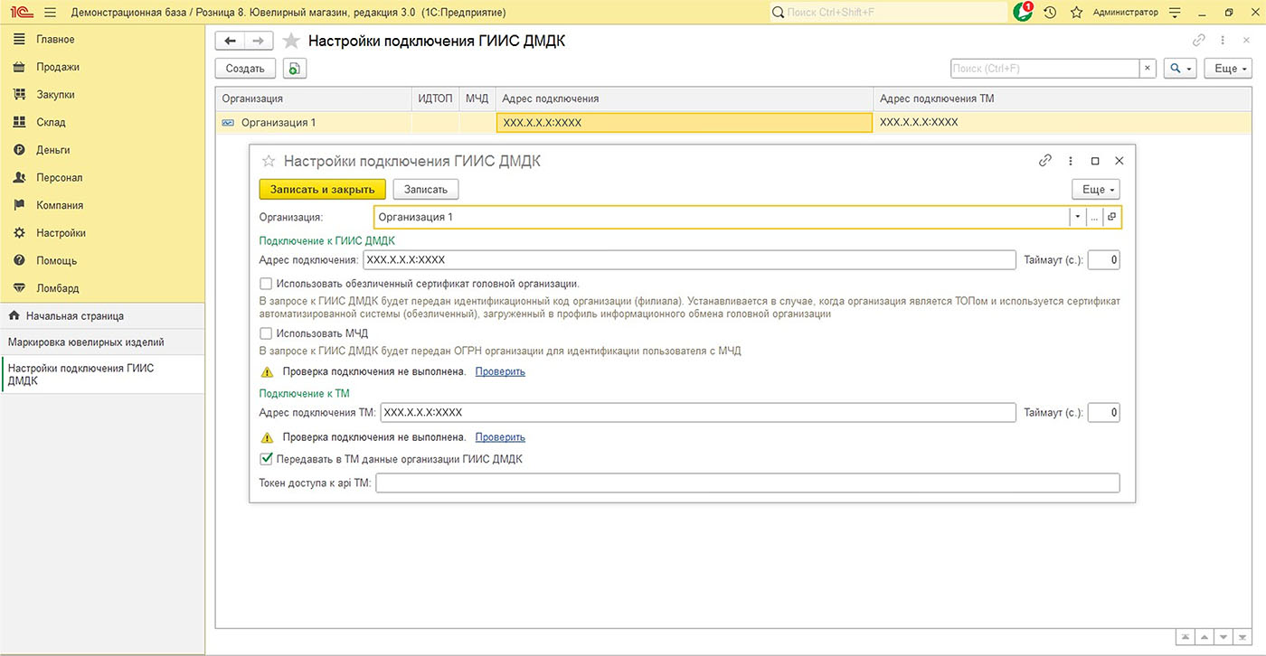
Task: Click the green copy-document icon beside Создать
Action: coord(295,69)
